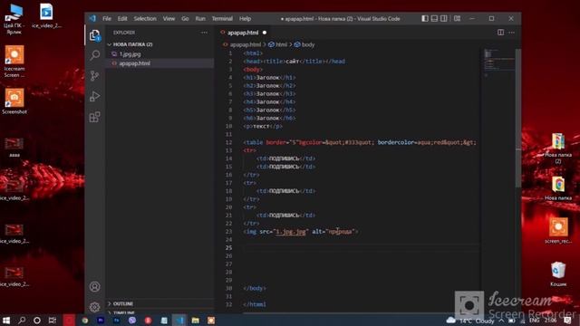Toggle the primary side bar layout
Viewport: 580px width, 326px height.
pyautogui.click(x=425, y=18)
